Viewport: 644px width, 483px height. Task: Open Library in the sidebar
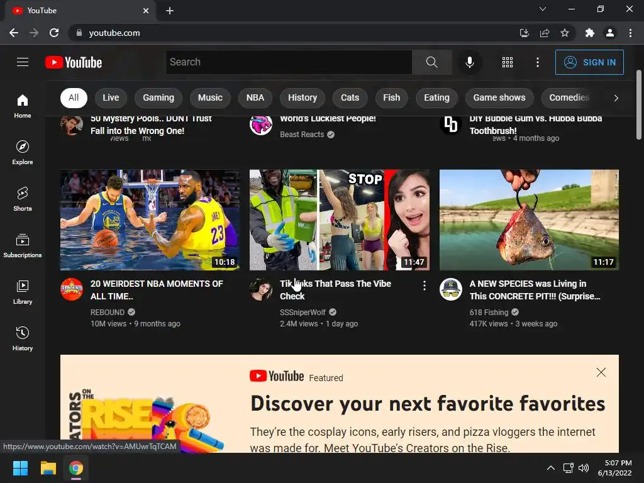pos(23,292)
